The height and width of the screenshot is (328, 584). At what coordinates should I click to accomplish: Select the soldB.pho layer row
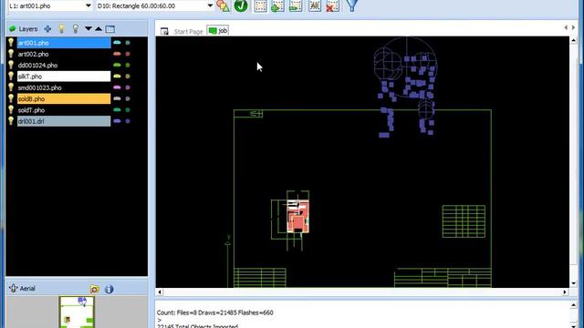pyautogui.click(x=64, y=99)
